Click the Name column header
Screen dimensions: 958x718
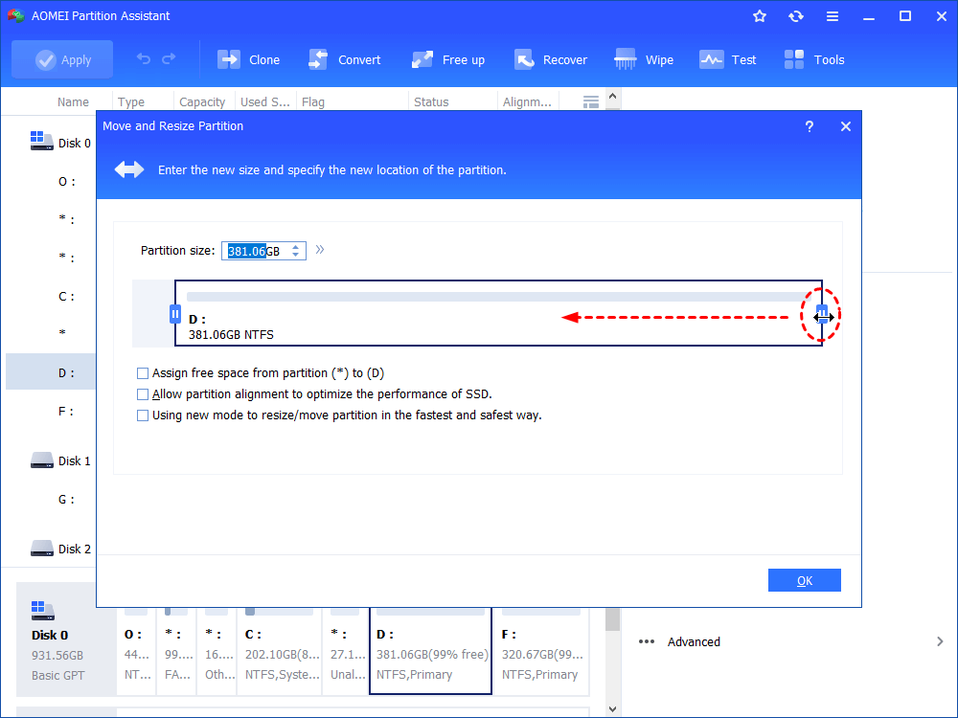click(x=73, y=102)
